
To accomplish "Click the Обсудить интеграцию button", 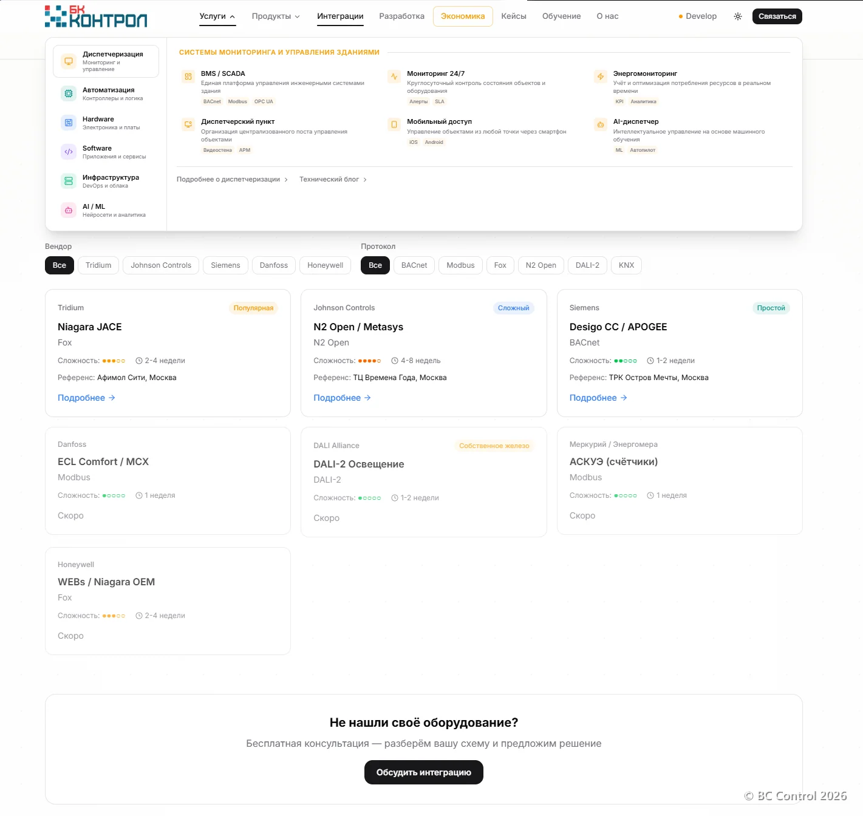I will coord(424,772).
